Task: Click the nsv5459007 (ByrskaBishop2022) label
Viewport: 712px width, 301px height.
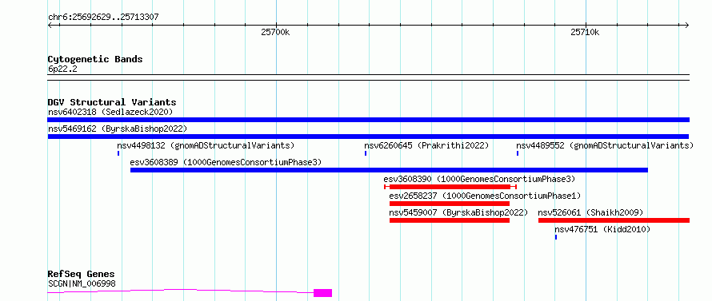Action: click(458, 212)
